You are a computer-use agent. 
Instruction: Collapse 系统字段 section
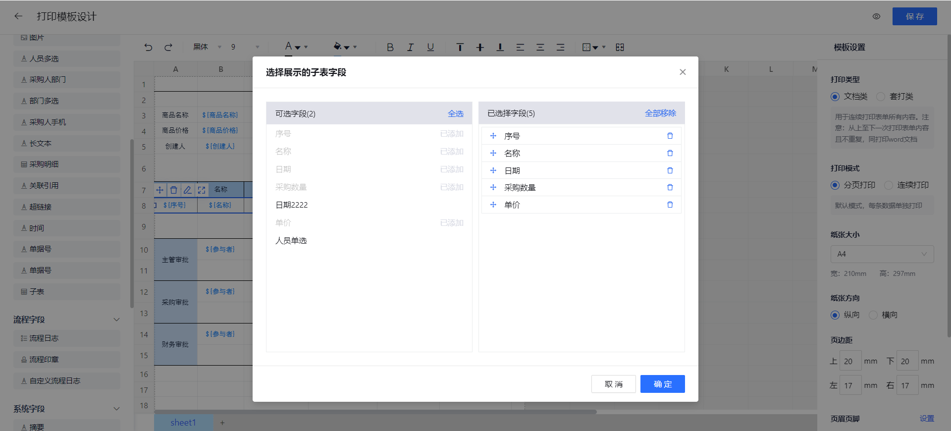(x=116, y=409)
